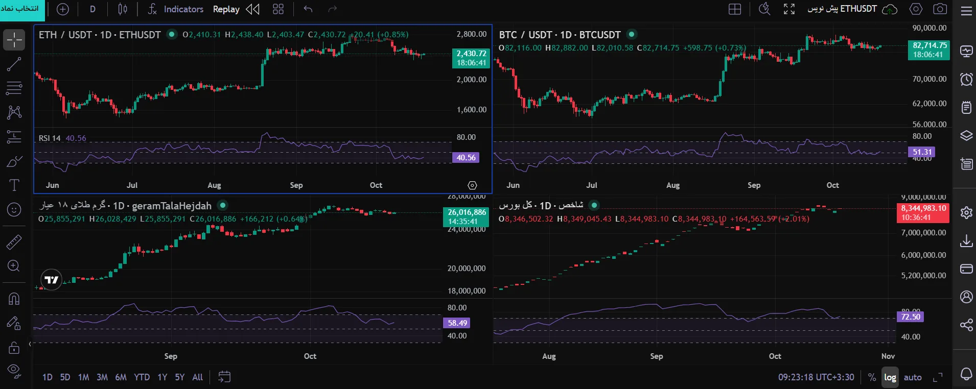The width and height of the screenshot is (976, 389).
Task: Open the layout grid selector
Action: click(x=735, y=9)
